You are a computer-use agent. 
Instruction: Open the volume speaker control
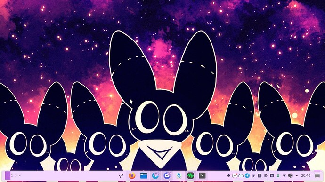[291, 175]
